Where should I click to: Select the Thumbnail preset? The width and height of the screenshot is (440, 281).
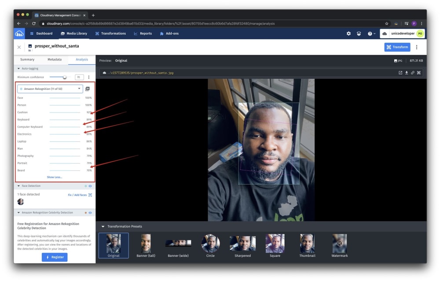[x=307, y=245]
